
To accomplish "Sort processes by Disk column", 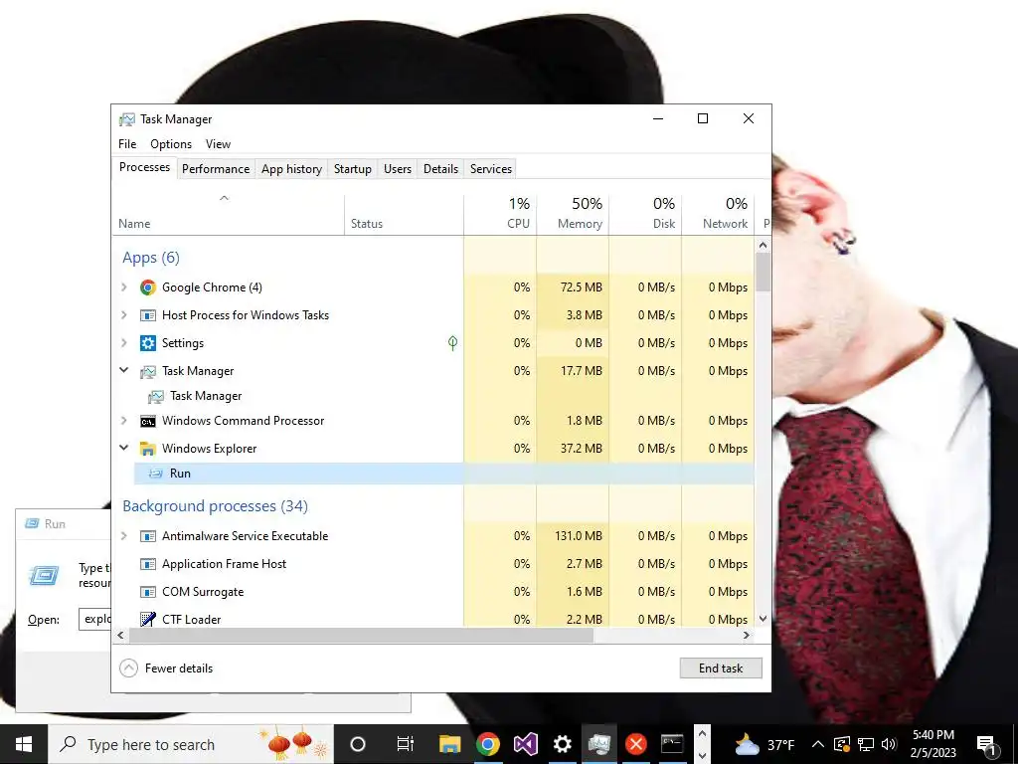I will [x=645, y=214].
